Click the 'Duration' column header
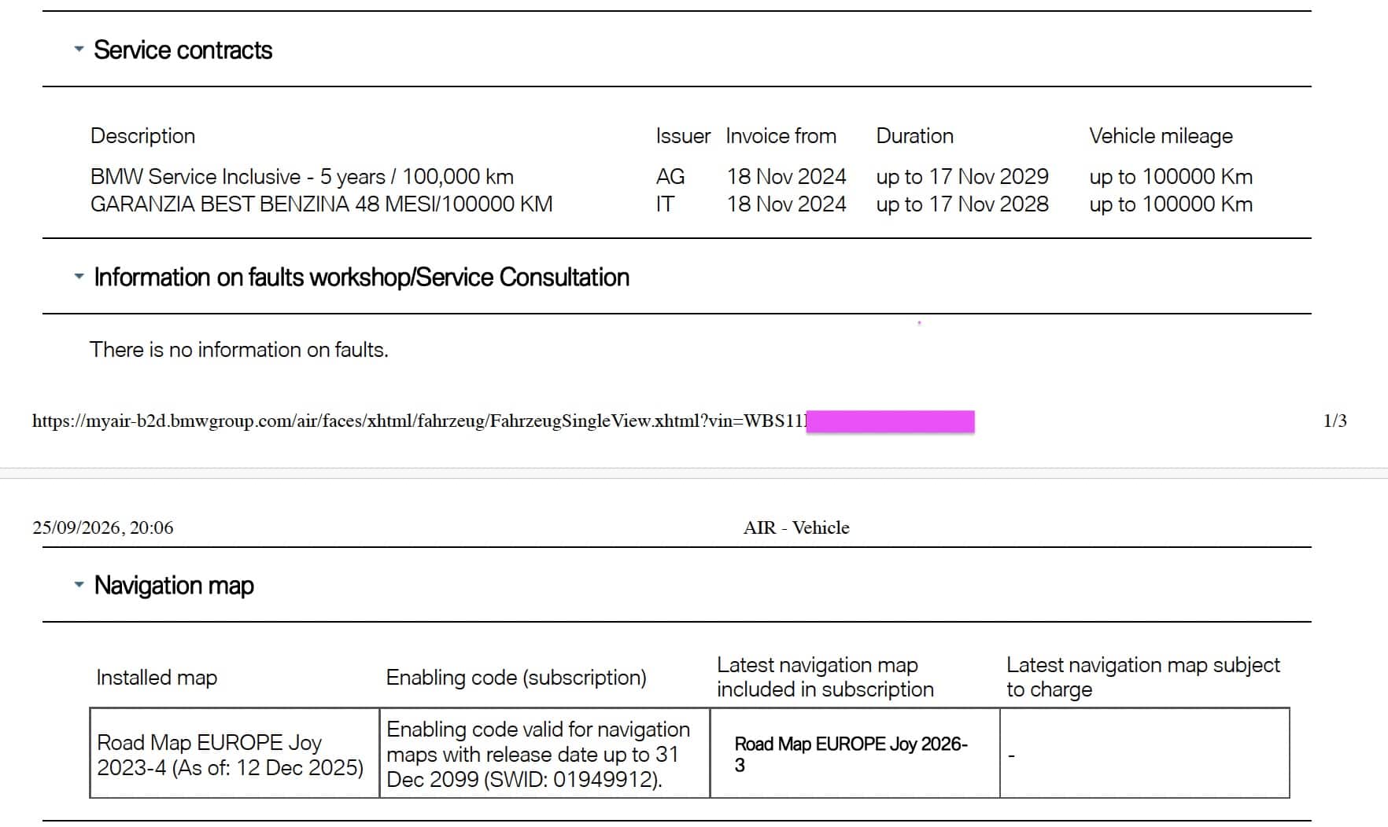The height and width of the screenshot is (827, 1388). pos(914,136)
